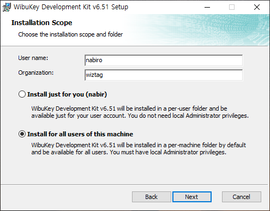
Task: Click the per-user folder description text
Action: coord(140,112)
